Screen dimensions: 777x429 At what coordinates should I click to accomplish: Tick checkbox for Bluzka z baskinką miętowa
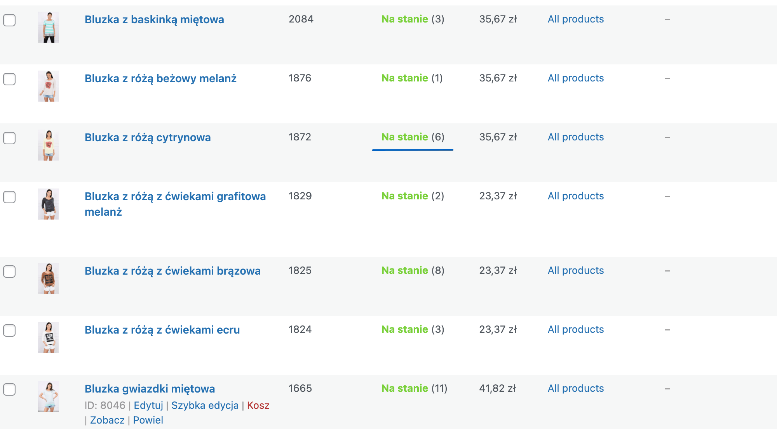point(9,20)
